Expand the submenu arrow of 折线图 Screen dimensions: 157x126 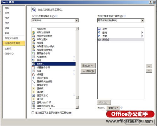(x=74, y=74)
